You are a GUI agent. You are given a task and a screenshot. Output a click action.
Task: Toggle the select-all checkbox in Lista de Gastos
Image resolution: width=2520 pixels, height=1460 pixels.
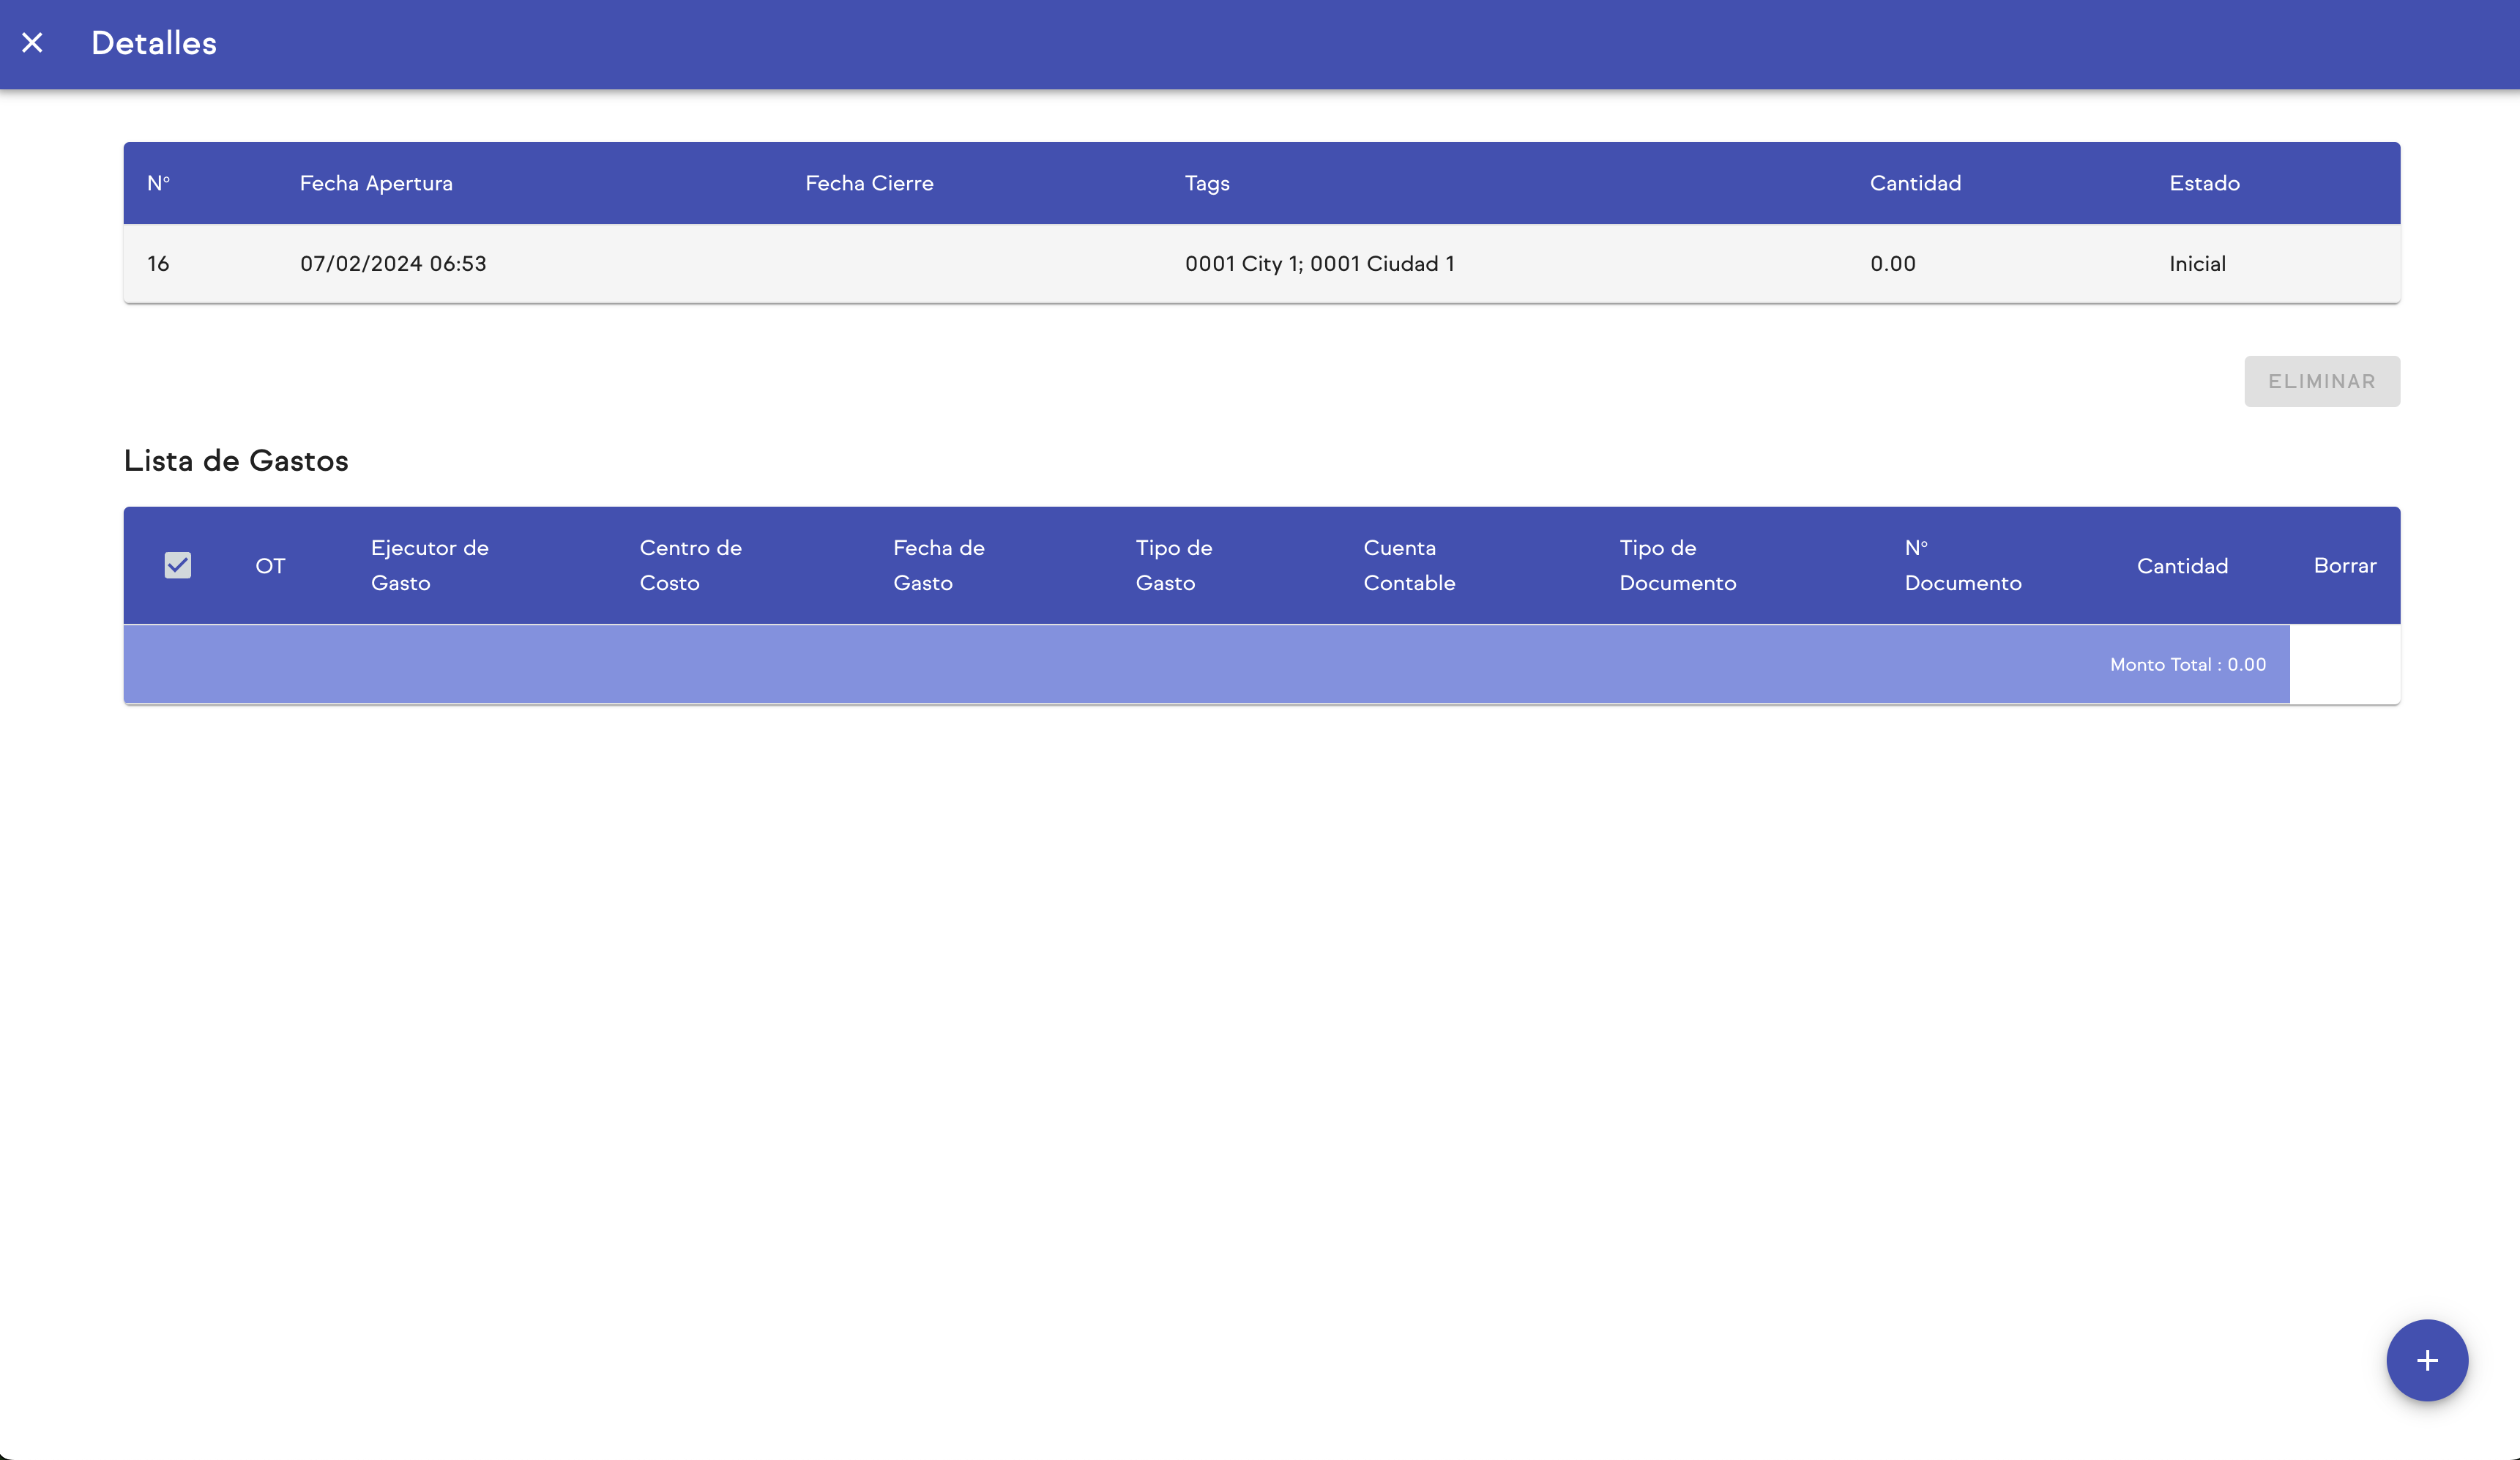pyautogui.click(x=178, y=565)
